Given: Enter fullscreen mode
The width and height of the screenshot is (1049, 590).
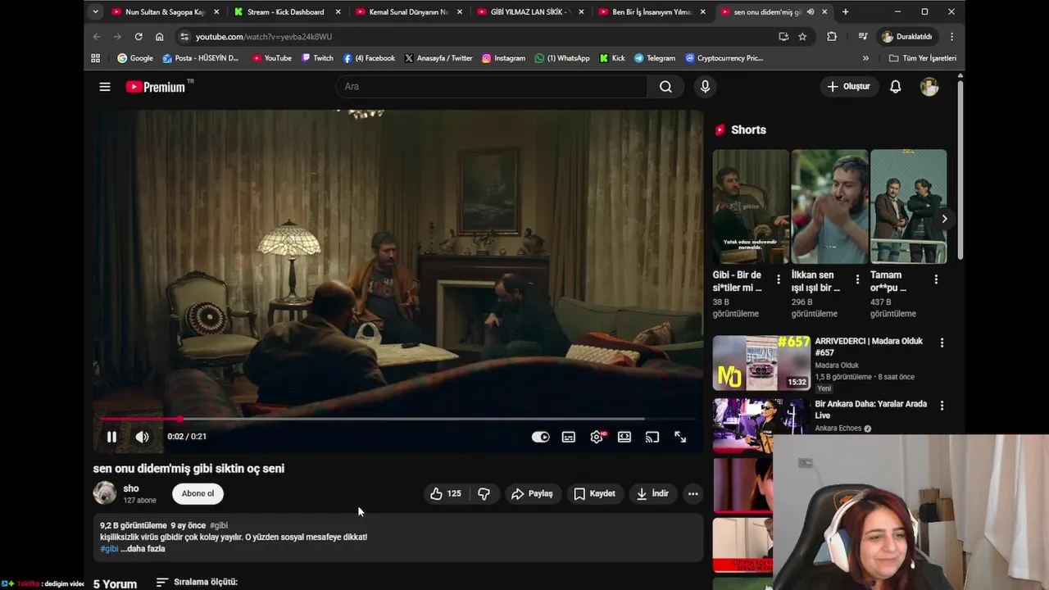Looking at the screenshot, I should click(680, 437).
